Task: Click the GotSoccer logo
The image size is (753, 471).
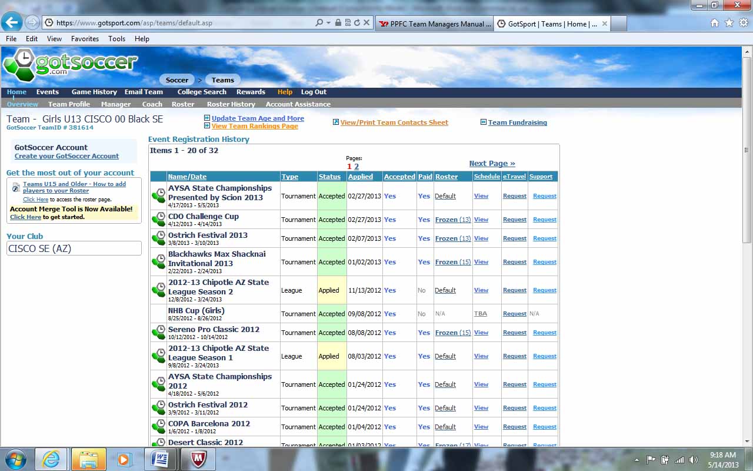Action: coord(69,64)
